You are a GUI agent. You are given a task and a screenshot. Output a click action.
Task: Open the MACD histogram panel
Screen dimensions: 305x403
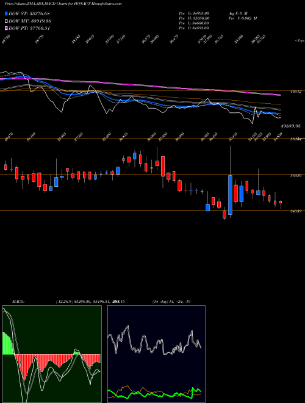tap(52, 354)
